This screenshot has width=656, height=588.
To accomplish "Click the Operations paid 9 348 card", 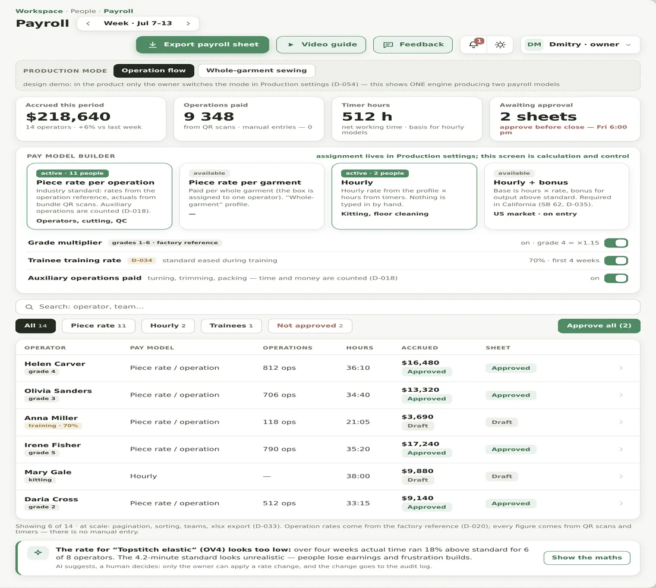I will point(249,119).
